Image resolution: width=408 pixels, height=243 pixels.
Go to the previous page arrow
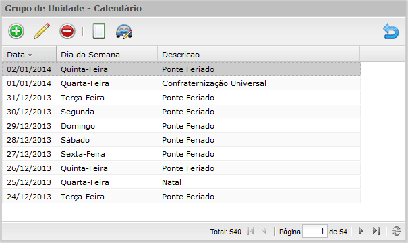coord(265,231)
